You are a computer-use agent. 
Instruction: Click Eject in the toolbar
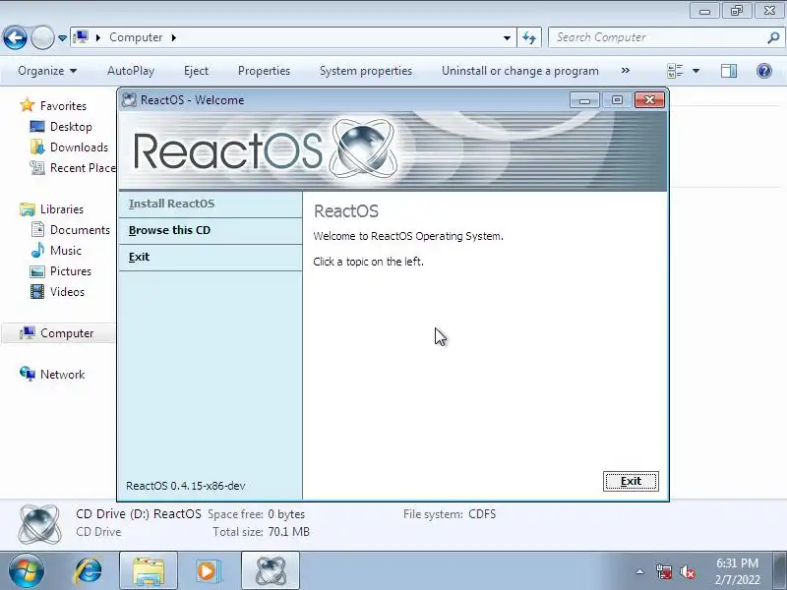(196, 71)
